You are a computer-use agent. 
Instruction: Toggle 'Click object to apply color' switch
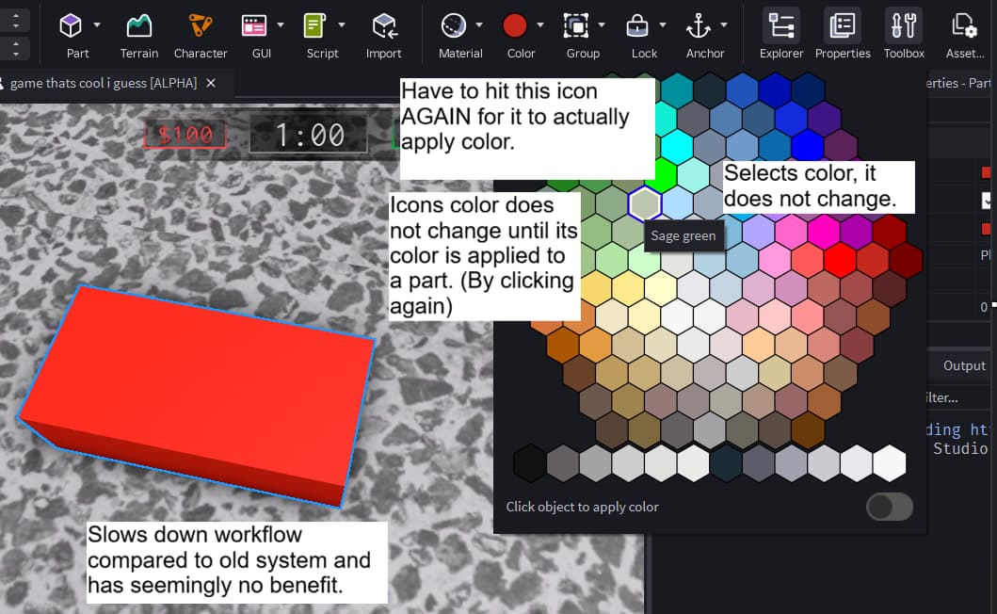pyautogui.click(x=890, y=507)
